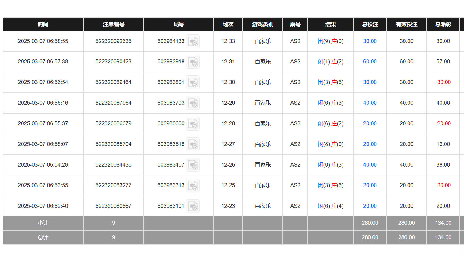Viewport: 464px width, 258px height.
Task: Click replay icon beside round 603983801
Action: (x=193, y=83)
